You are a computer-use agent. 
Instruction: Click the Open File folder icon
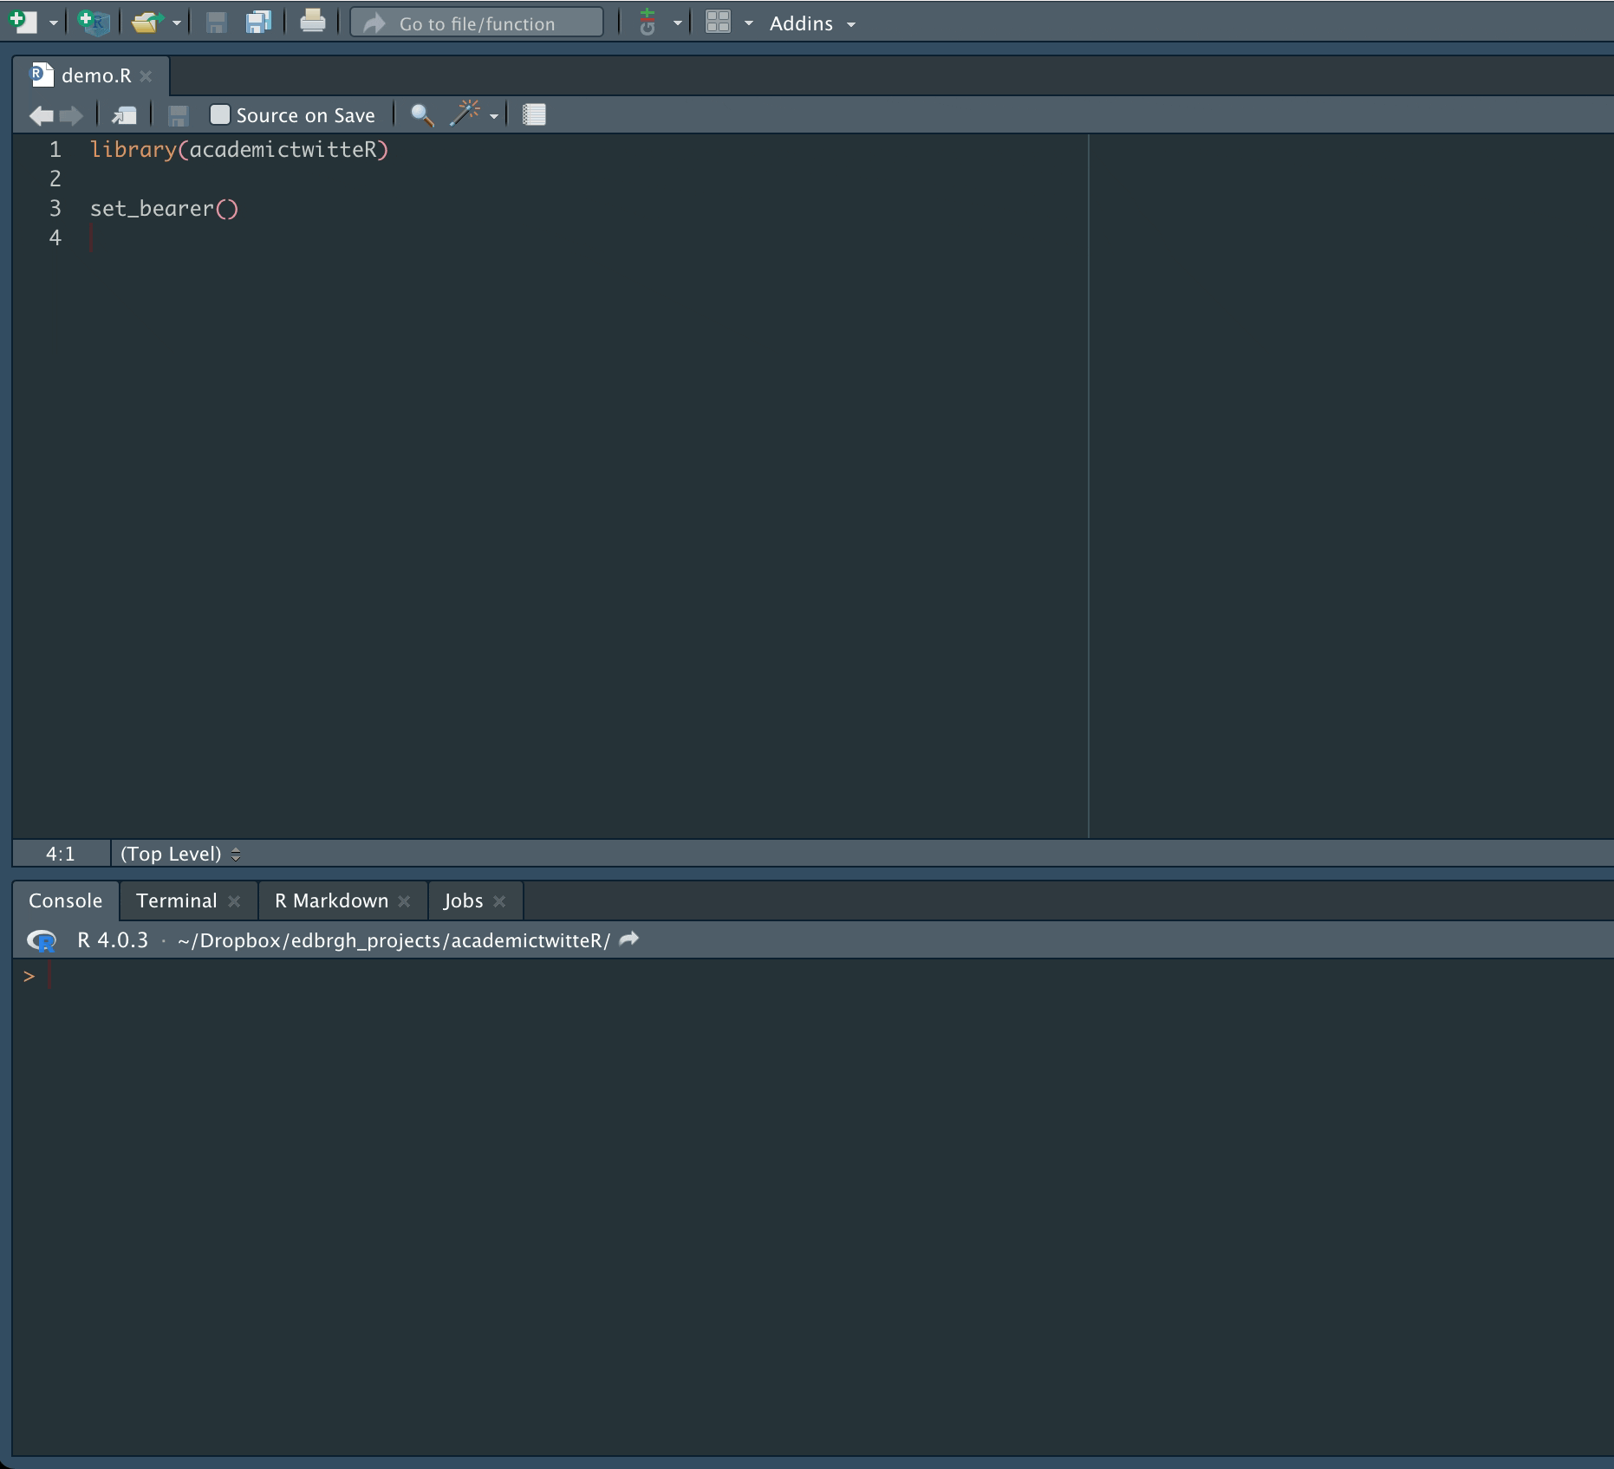click(x=146, y=23)
